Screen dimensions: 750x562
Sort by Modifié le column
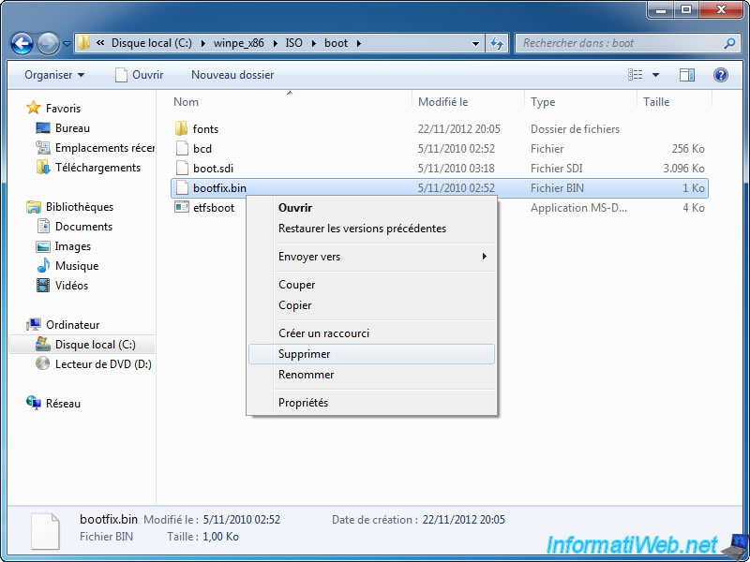[442, 102]
